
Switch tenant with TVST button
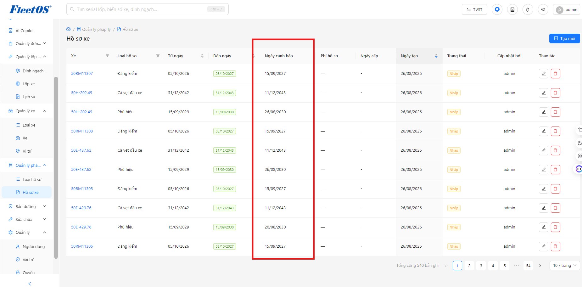(474, 9)
